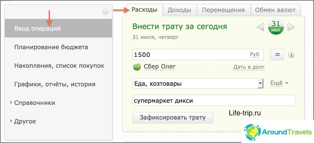Go to next day arrow
Viewport: 314px width, 143px height.
pyautogui.click(x=291, y=27)
